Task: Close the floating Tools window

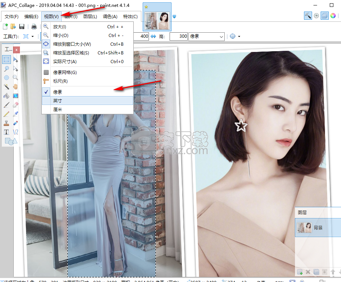Action: pos(16,50)
